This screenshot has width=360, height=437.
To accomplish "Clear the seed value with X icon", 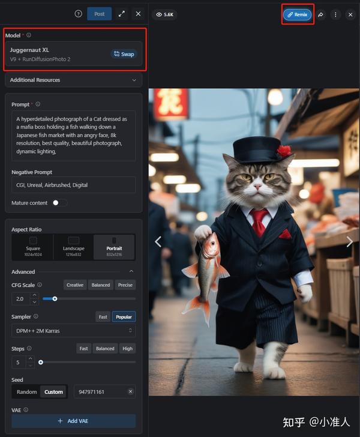I will click(130, 391).
